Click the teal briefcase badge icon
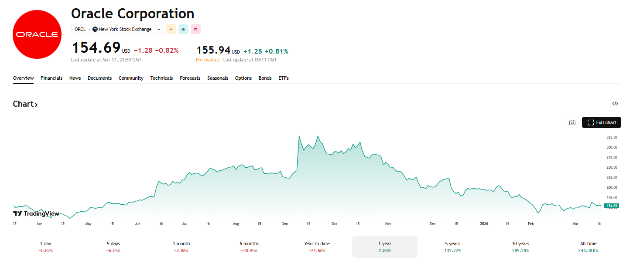Screen dimensions: 633x264 183,29
